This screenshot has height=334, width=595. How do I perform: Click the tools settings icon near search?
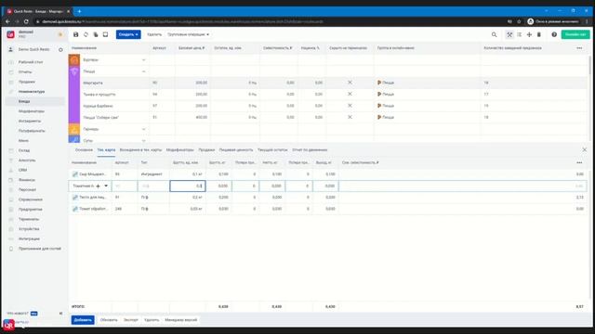(509, 34)
